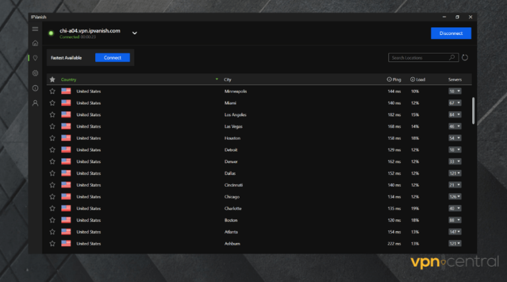The height and width of the screenshot is (282, 507).
Task: Toggle the favorite star for Los Angeles
Action: [52, 114]
